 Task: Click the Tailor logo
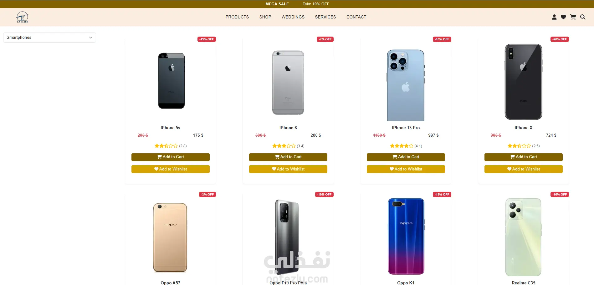point(22,17)
